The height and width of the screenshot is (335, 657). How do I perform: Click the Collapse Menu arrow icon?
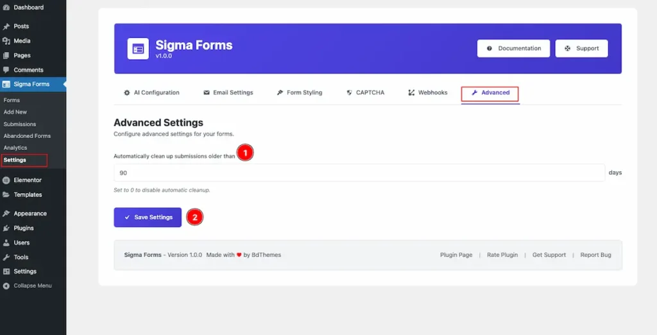[6, 286]
